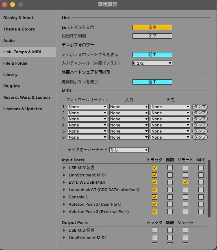Screen dimensions: 217x250
Task: Click the ダンプ button in row 2
Action: point(200,113)
